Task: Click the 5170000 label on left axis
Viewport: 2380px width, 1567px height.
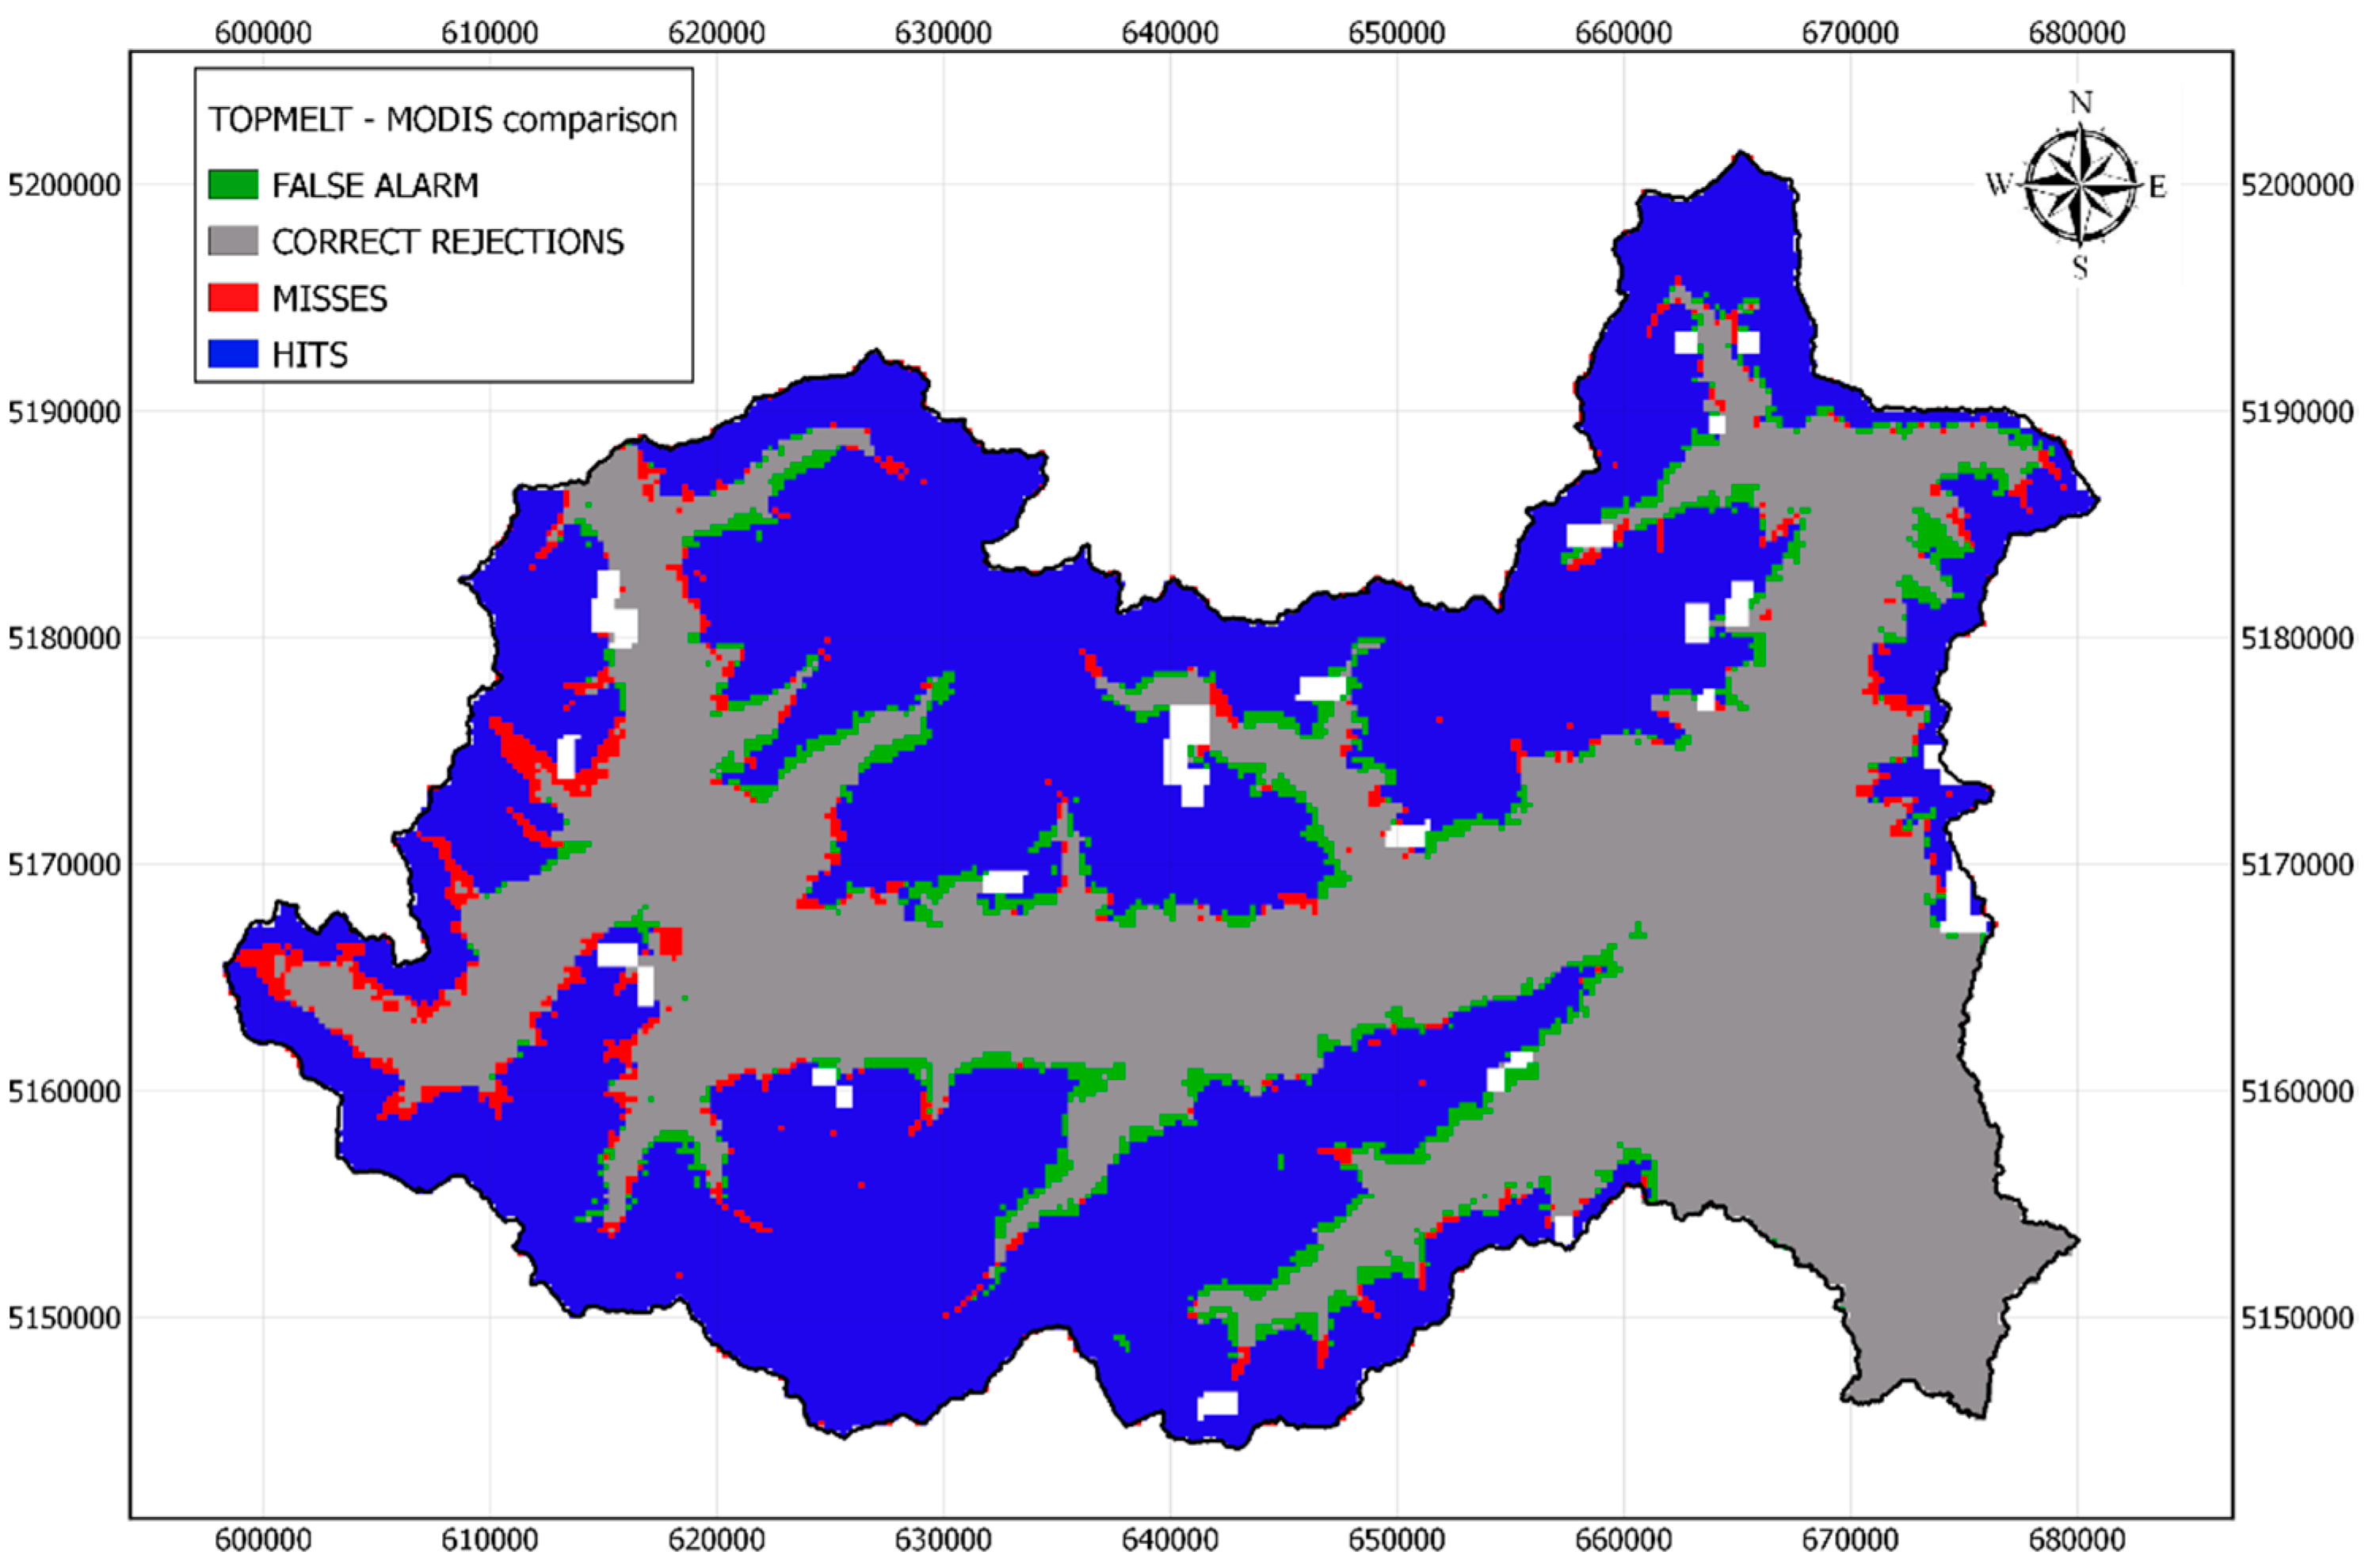Action: pos(64,865)
